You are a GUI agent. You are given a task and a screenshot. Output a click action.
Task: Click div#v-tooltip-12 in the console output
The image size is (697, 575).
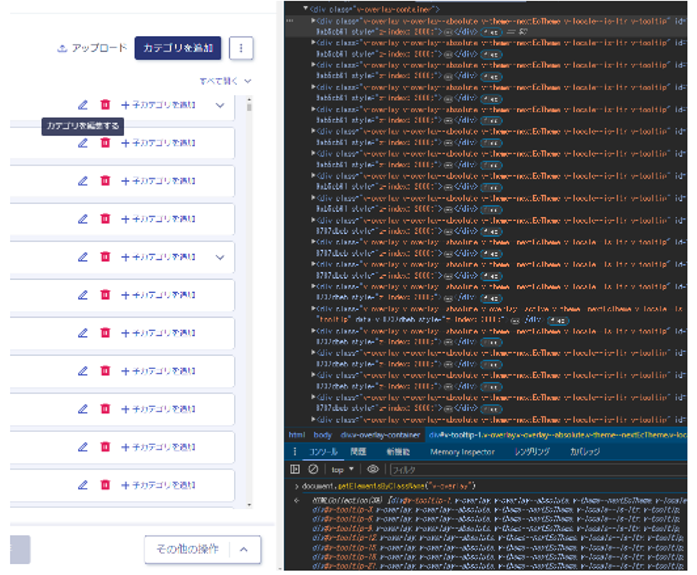click(345, 537)
